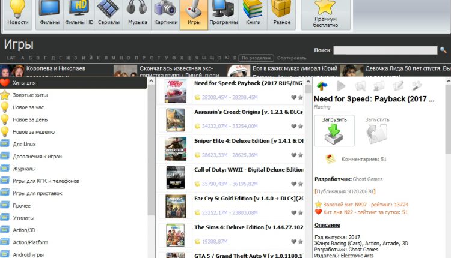Open the Журналы section

[x=24, y=169]
